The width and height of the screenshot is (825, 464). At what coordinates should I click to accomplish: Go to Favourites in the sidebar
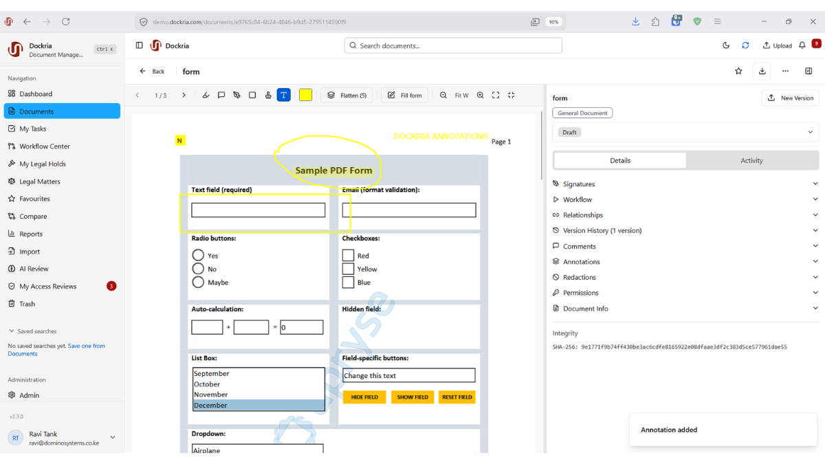[62, 199]
